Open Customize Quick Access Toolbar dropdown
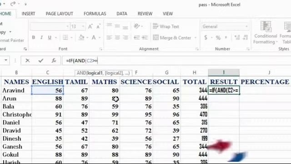The height and width of the screenshot is (164, 291). (25, 4)
